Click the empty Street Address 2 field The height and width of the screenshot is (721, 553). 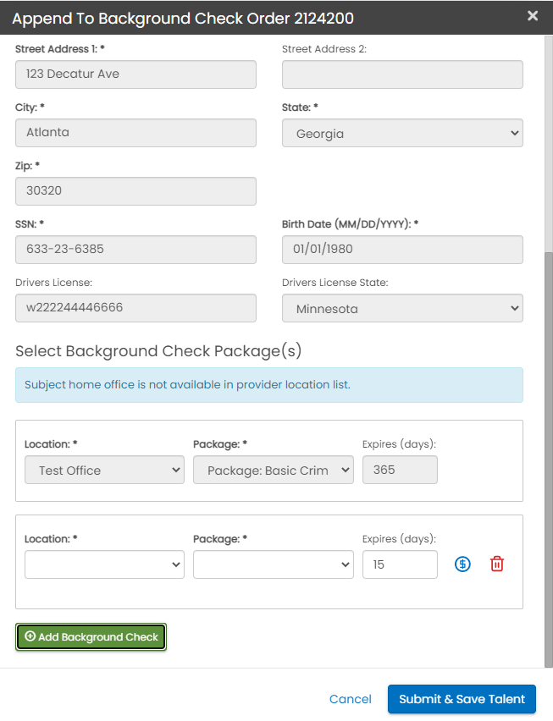(x=402, y=74)
